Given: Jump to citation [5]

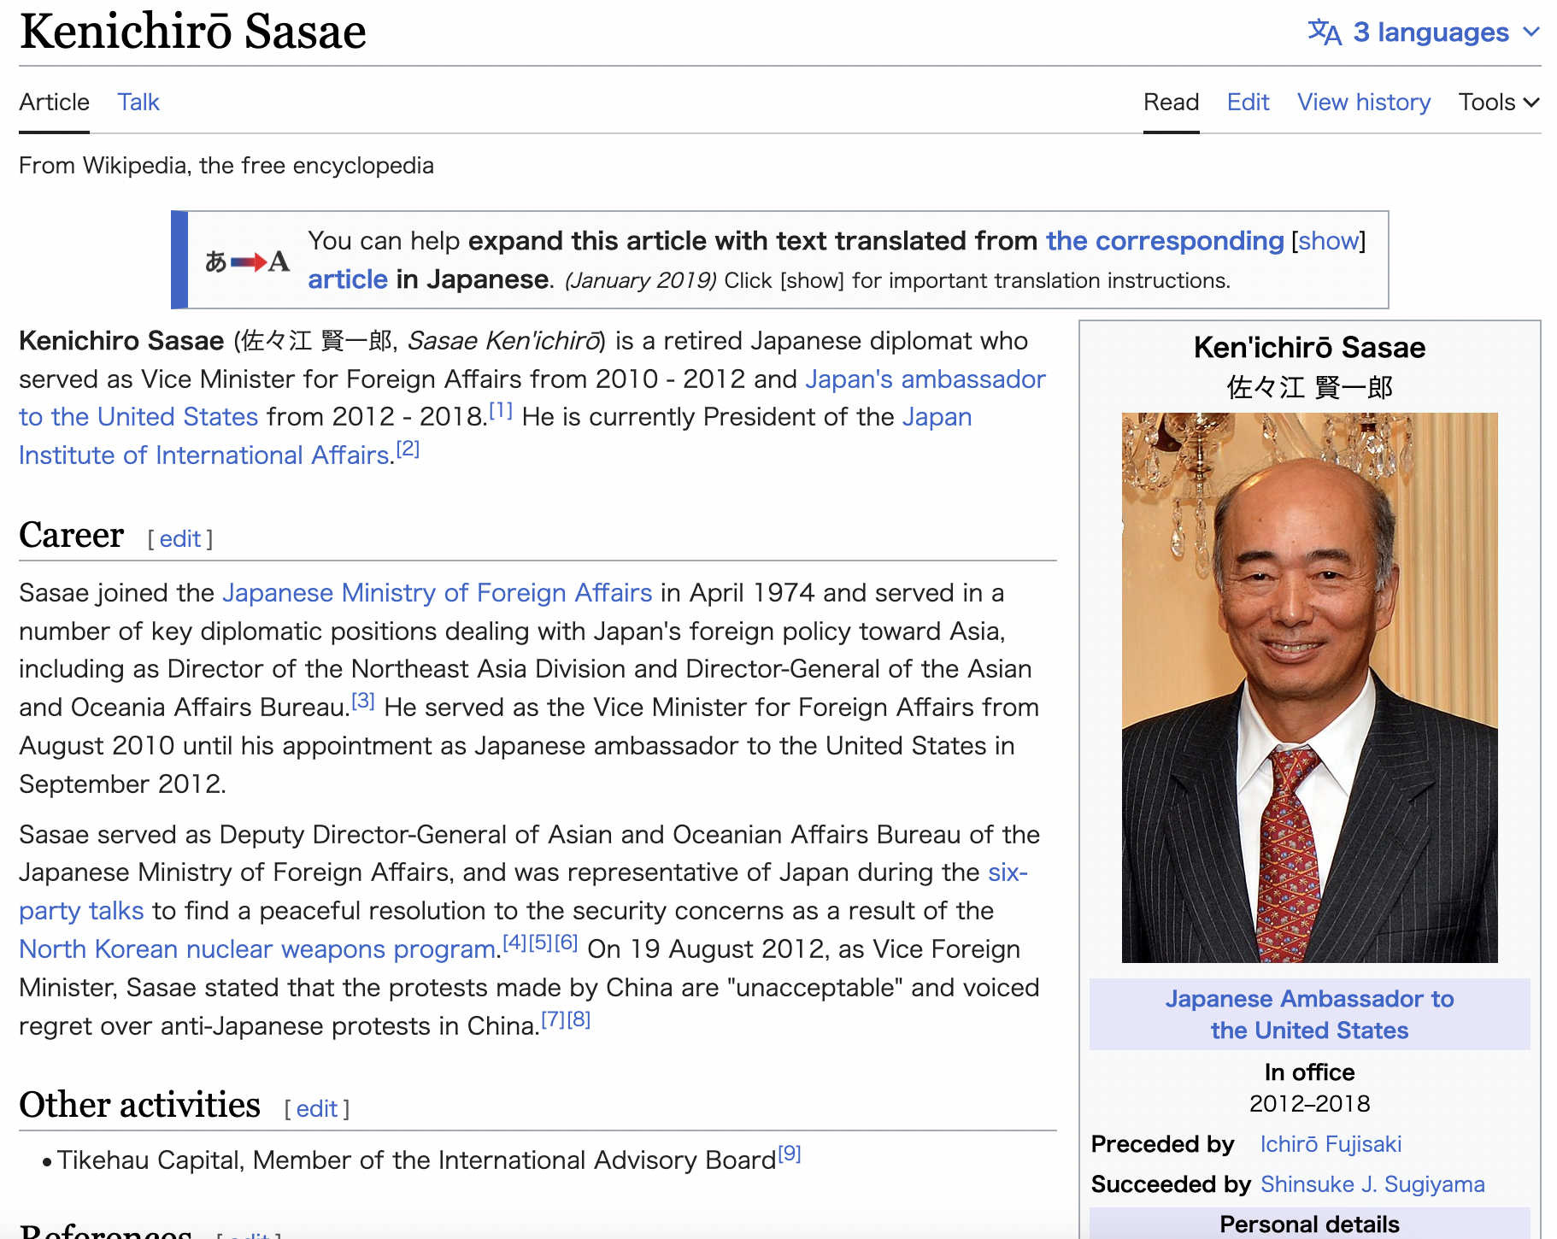Looking at the screenshot, I should point(540,942).
